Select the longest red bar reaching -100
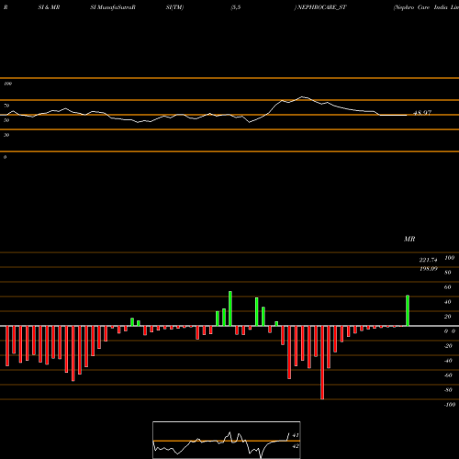459x459 pixels. (x=322, y=363)
